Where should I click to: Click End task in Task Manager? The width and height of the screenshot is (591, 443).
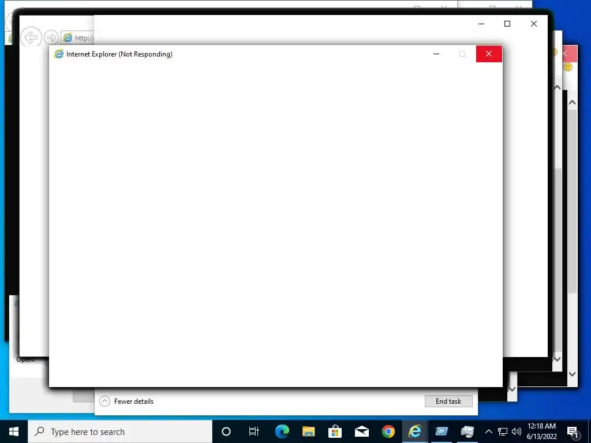448,401
